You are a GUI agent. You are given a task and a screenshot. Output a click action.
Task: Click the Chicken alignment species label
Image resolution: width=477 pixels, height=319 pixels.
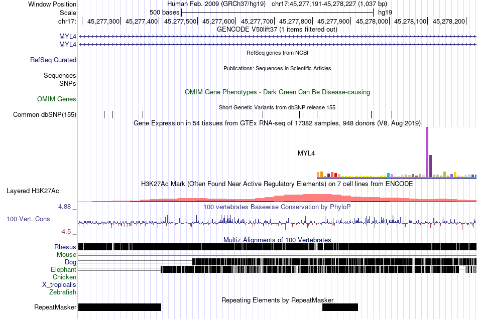[64, 277]
